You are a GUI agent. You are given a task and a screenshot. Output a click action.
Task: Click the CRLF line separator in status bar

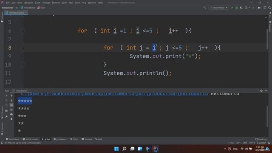[x=245, y=143]
